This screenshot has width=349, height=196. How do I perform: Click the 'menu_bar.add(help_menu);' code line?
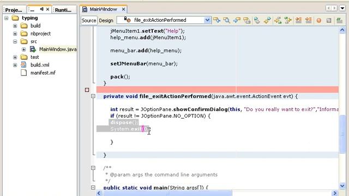146,51
